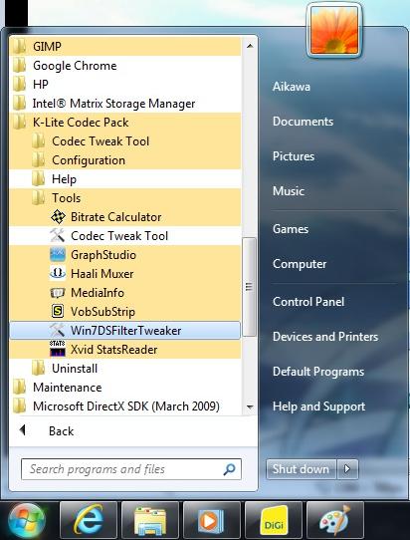The width and height of the screenshot is (410, 540).
Task: Open the Paint taskbar icon
Action: pos(335,520)
